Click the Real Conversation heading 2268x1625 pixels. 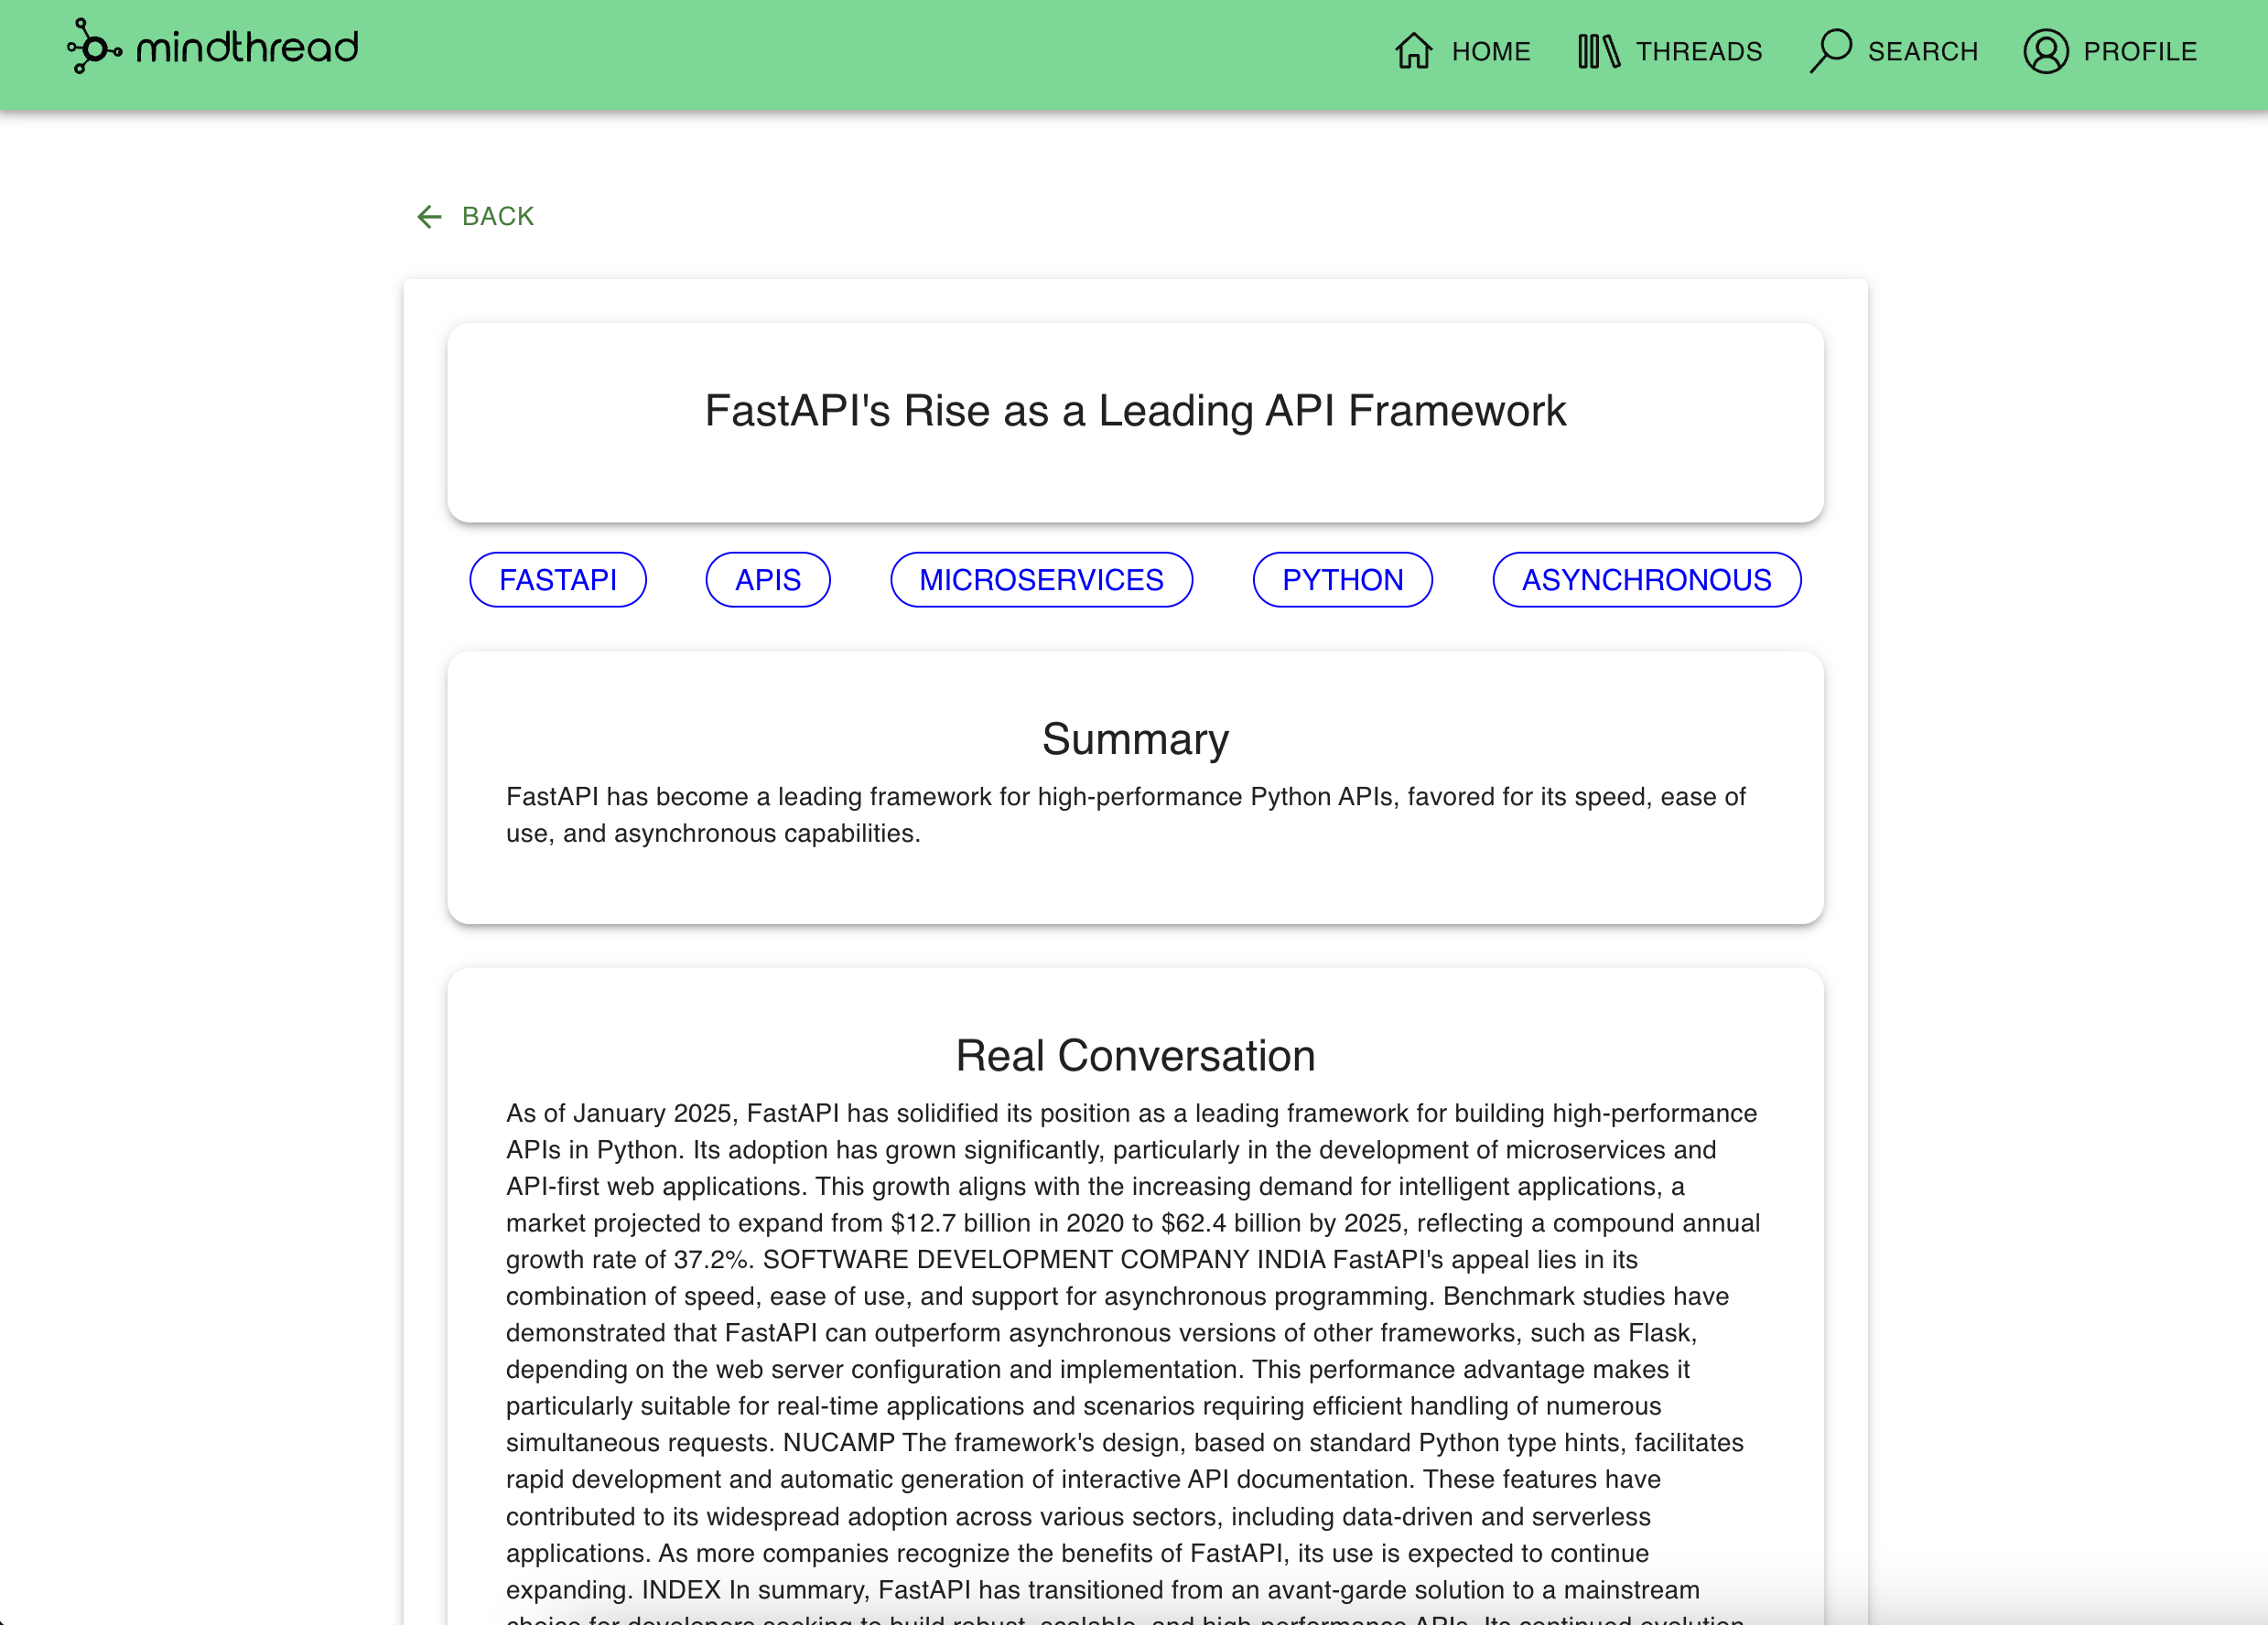pyautogui.click(x=1135, y=1056)
